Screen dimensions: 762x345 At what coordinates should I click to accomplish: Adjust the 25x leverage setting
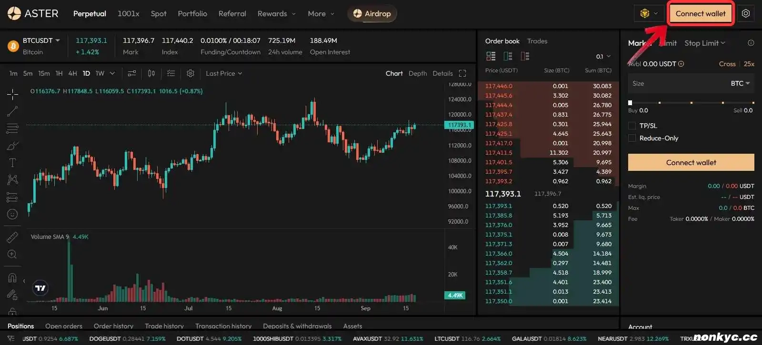pyautogui.click(x=749, y=64)
